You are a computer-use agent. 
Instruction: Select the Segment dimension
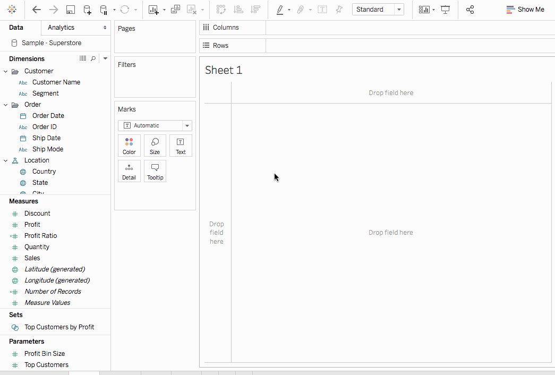click(x=46, y=93)
